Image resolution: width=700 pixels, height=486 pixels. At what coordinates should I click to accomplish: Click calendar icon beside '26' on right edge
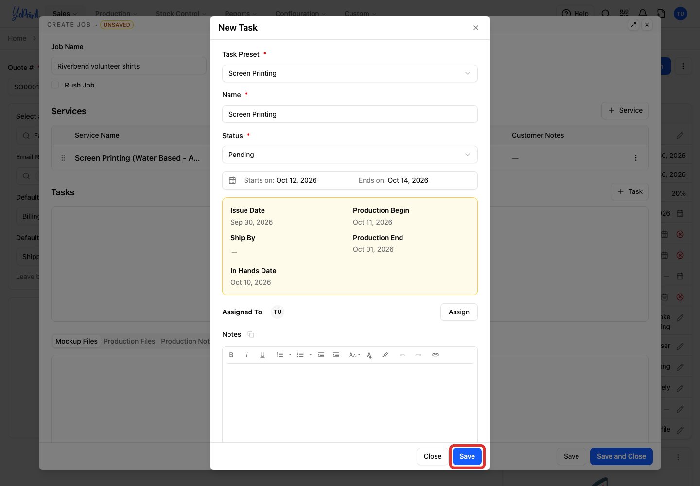[680, 213]
